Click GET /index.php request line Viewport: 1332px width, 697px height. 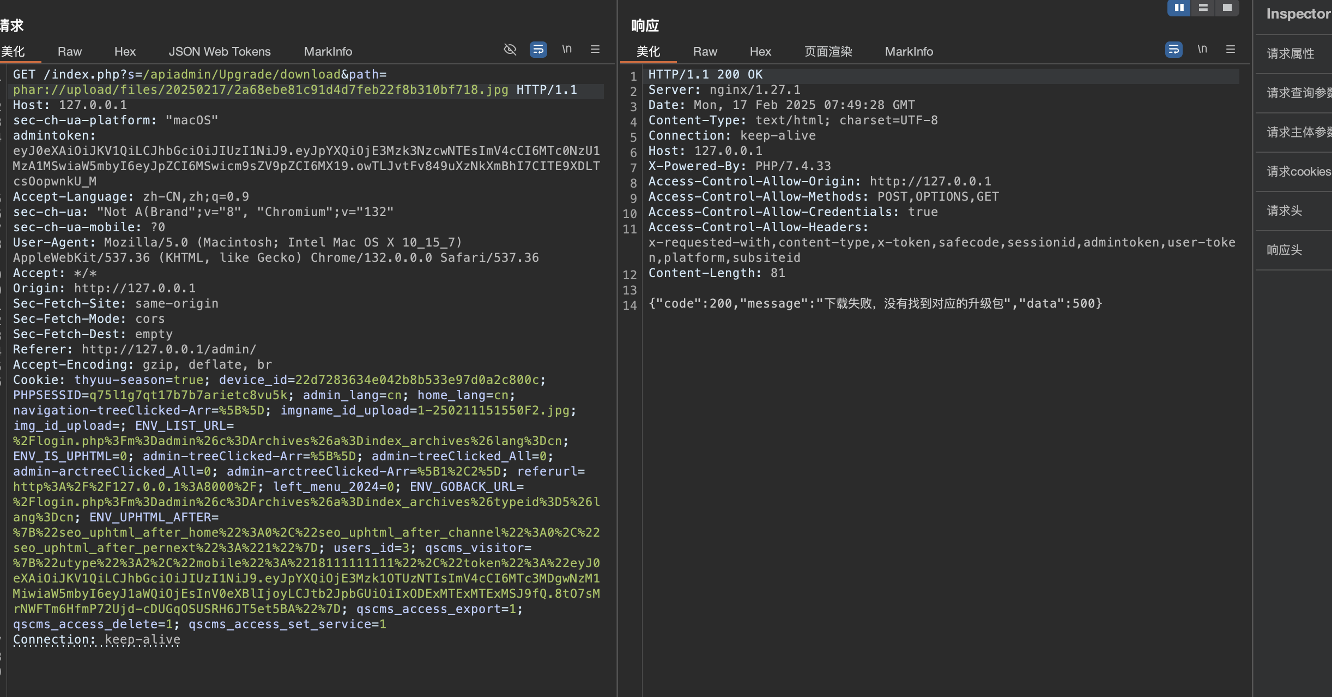click(199, 74)
